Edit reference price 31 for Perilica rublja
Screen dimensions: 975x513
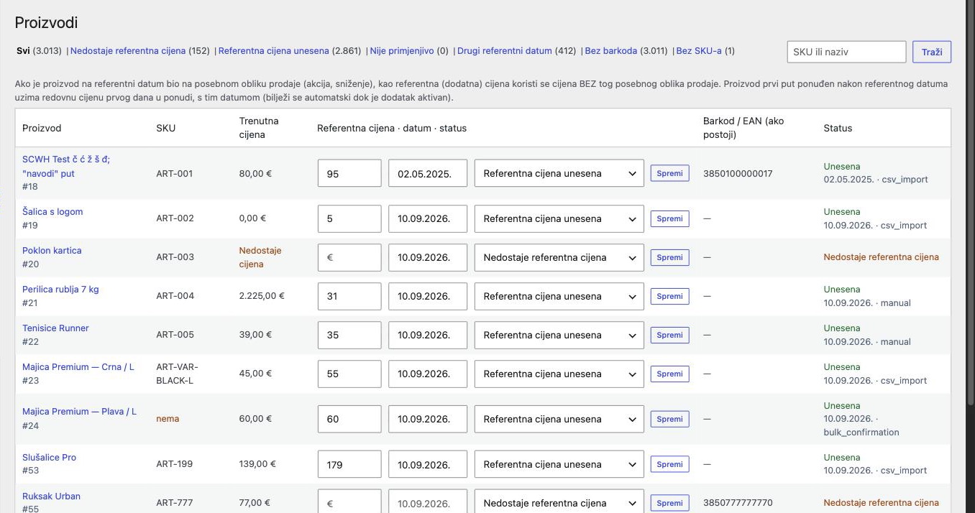349,296
